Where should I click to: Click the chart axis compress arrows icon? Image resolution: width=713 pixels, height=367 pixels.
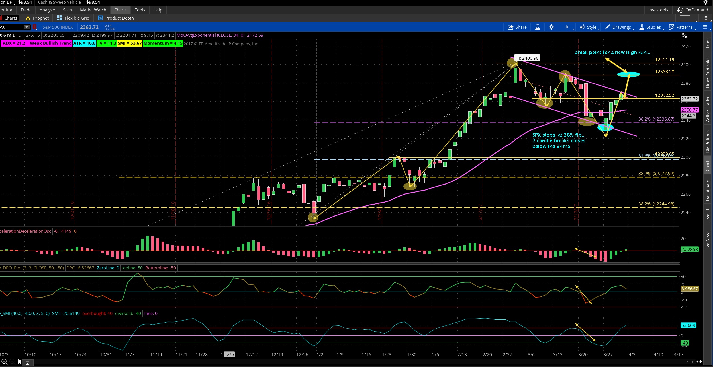(684, 36)
